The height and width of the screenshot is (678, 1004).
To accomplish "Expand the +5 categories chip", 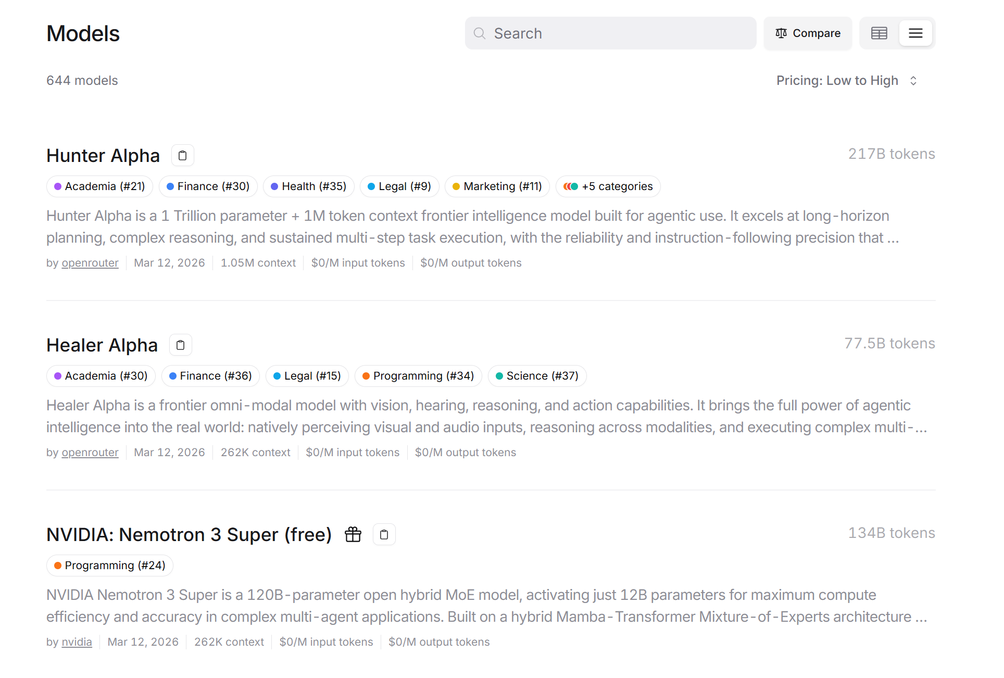I will (608, 186).
